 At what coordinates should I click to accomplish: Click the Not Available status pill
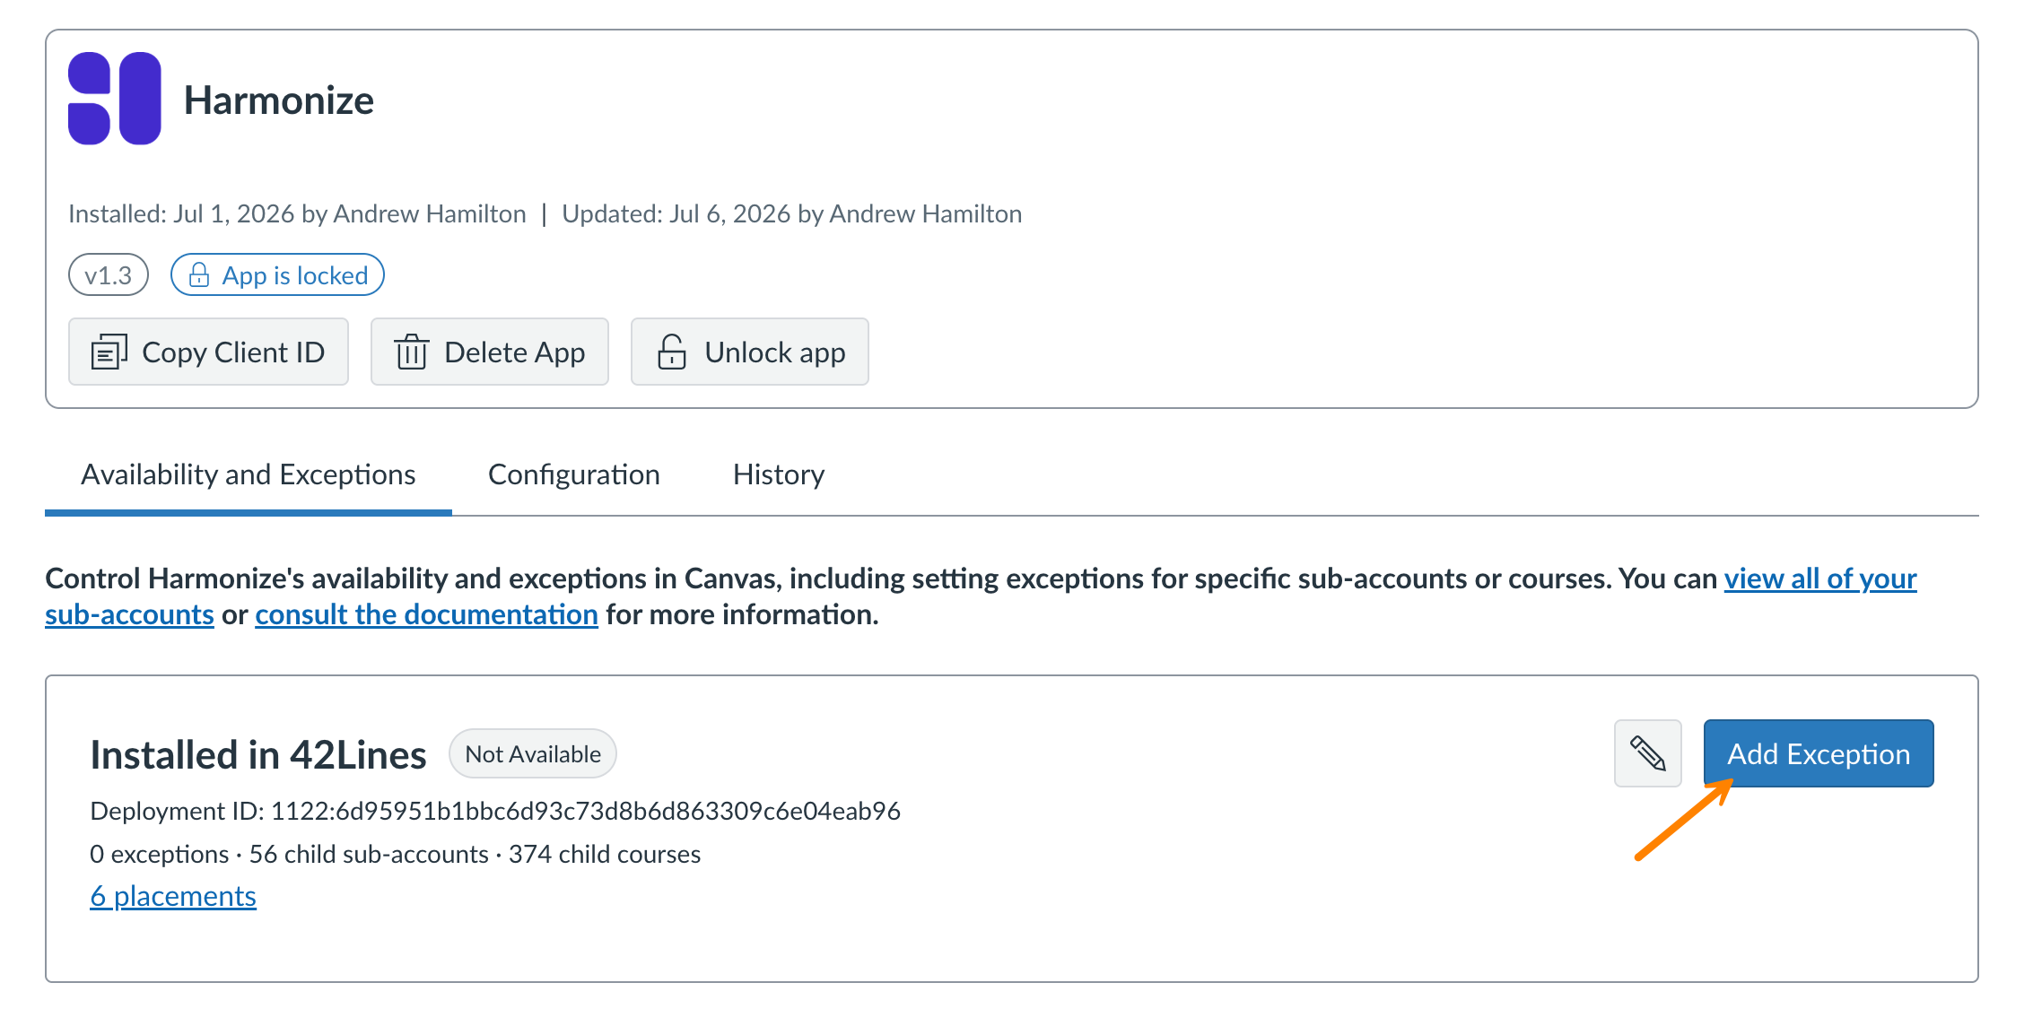(533, 753)
